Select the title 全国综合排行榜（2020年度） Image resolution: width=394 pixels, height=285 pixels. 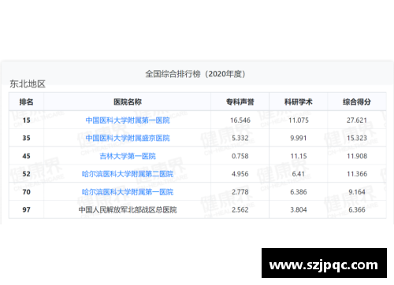pyautogui.click(x=195, y=74)
